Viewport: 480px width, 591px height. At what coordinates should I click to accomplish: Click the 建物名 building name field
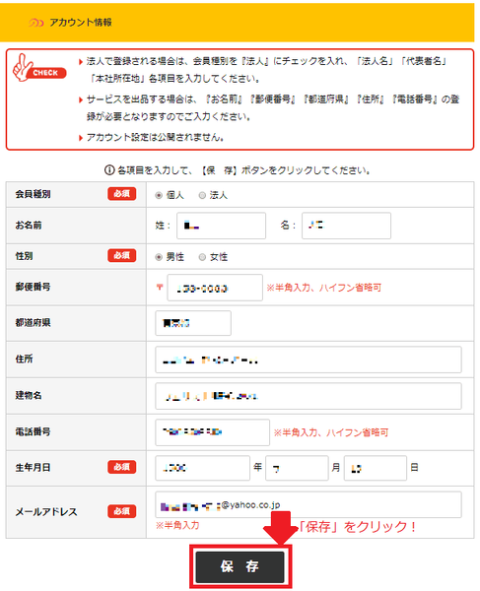point(309,396)
